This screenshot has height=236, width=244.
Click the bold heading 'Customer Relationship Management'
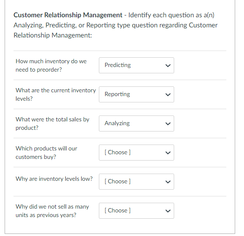point(68,15)
